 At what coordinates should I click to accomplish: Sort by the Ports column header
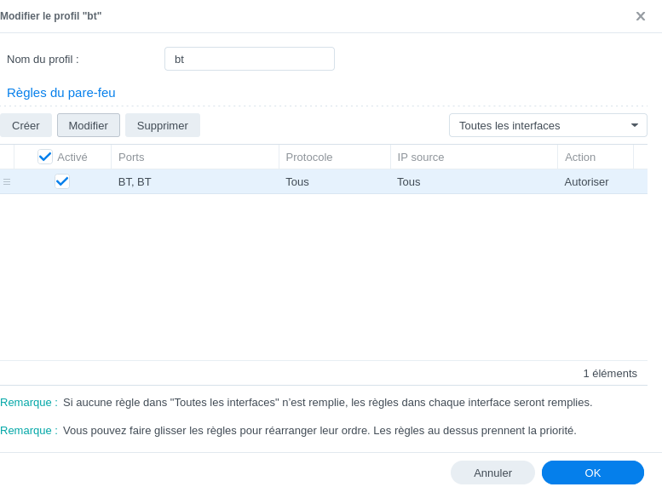[194, 157]
